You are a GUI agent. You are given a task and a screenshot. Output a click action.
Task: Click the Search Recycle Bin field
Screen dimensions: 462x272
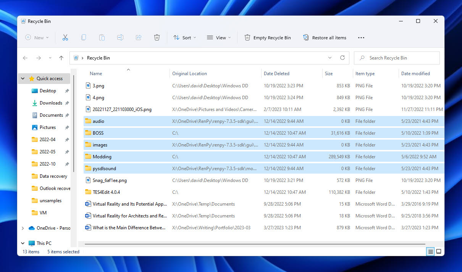click(x=397, y=58)
